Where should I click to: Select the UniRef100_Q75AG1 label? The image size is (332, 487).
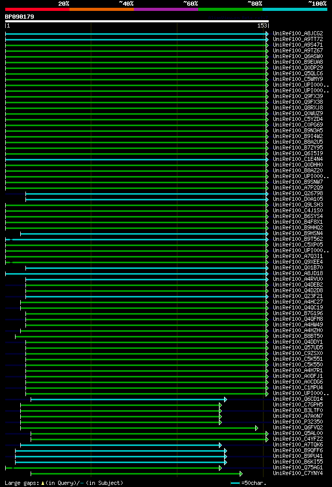pos(298,468)
